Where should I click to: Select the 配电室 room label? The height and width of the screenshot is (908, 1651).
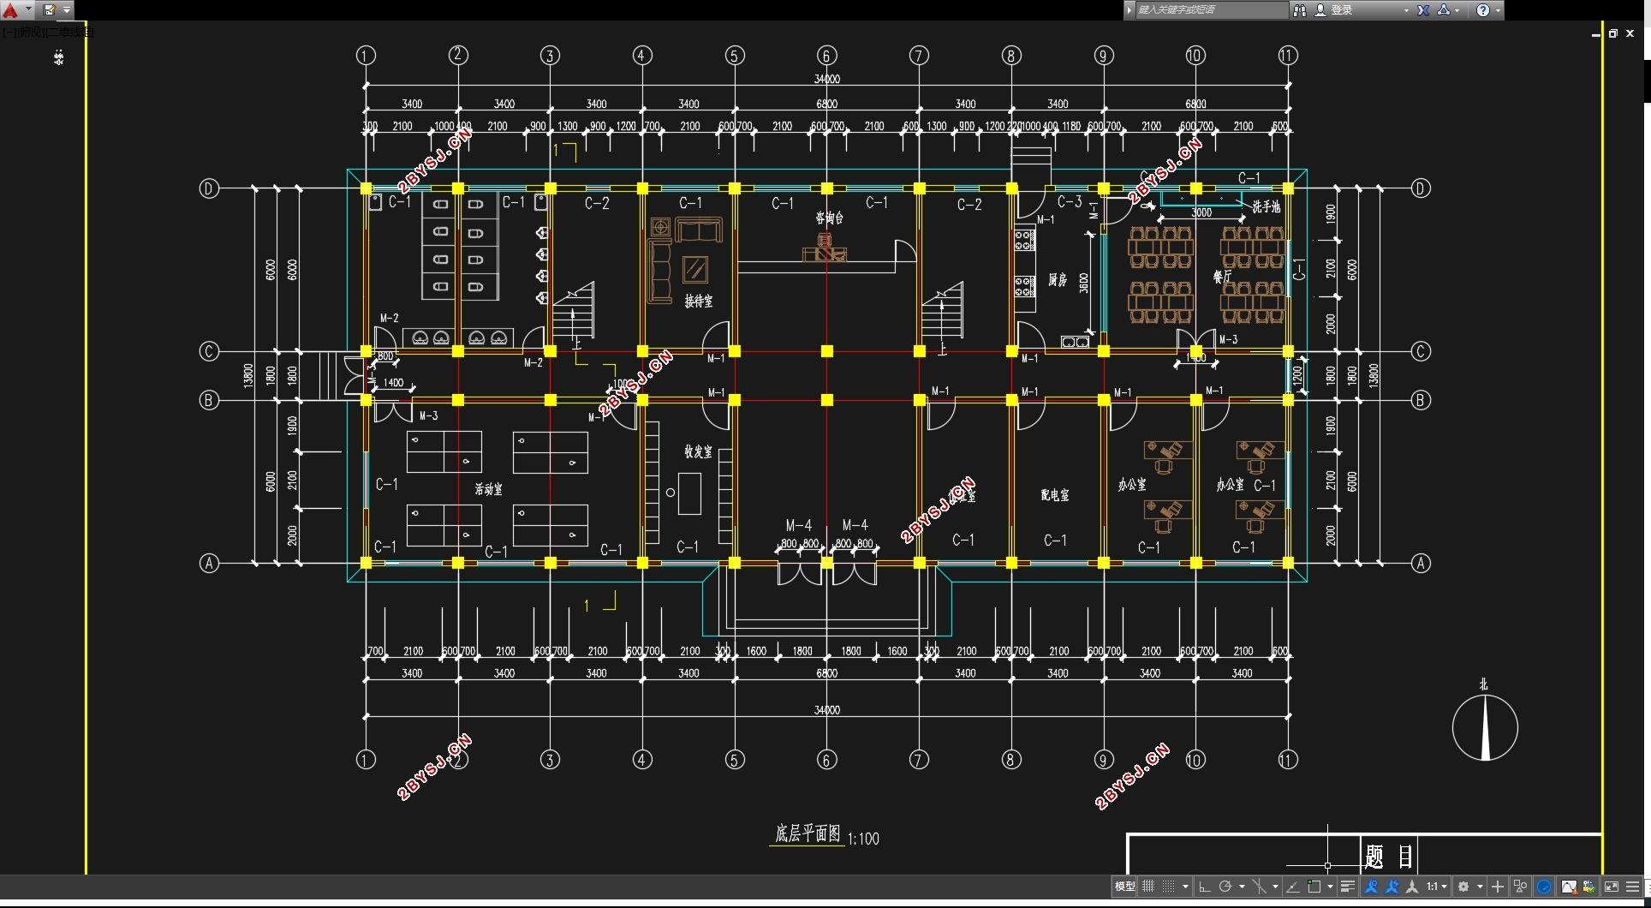click(x=1054, y=495)
